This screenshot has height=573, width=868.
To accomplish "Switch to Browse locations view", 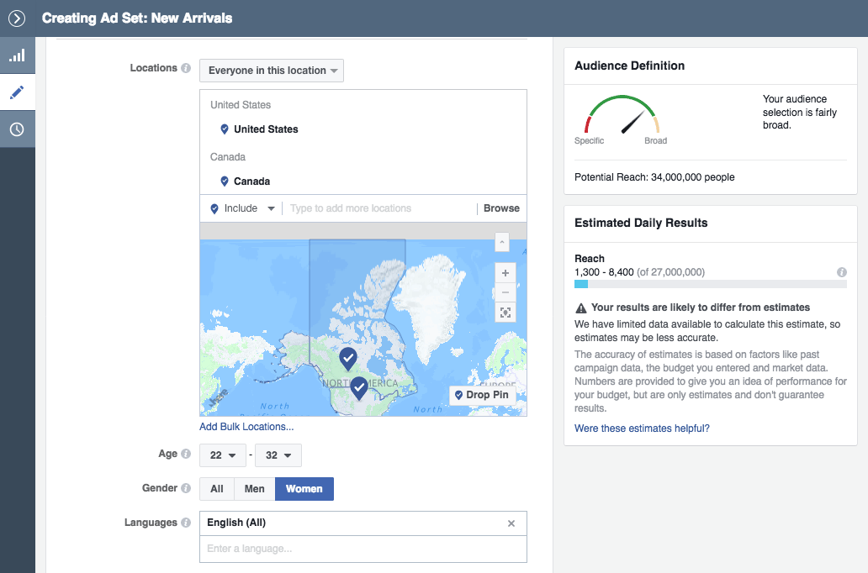I will [500, 208].
